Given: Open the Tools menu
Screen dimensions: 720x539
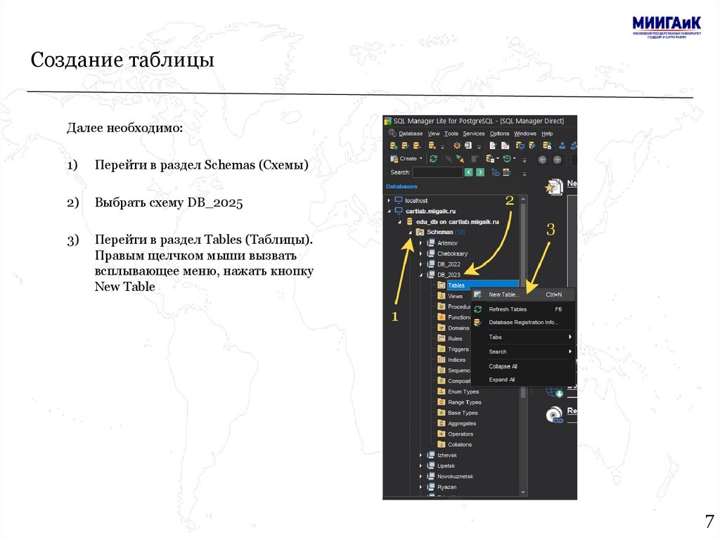Looking at the screenshot, I should (x=451, y=134).
